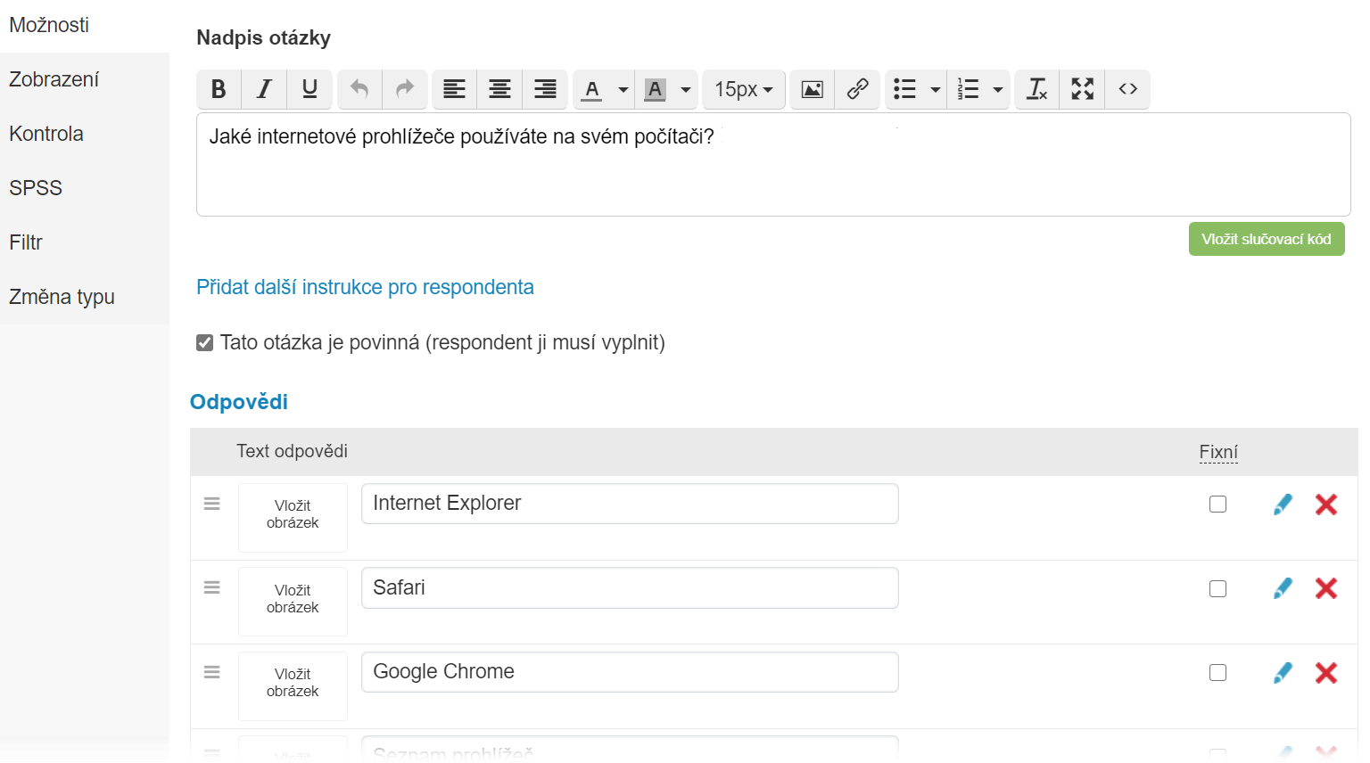This screenshot has height=763, width=1370.
Task: Mark Internet Explorer answer as fixed
Action: click(1218, 505)
